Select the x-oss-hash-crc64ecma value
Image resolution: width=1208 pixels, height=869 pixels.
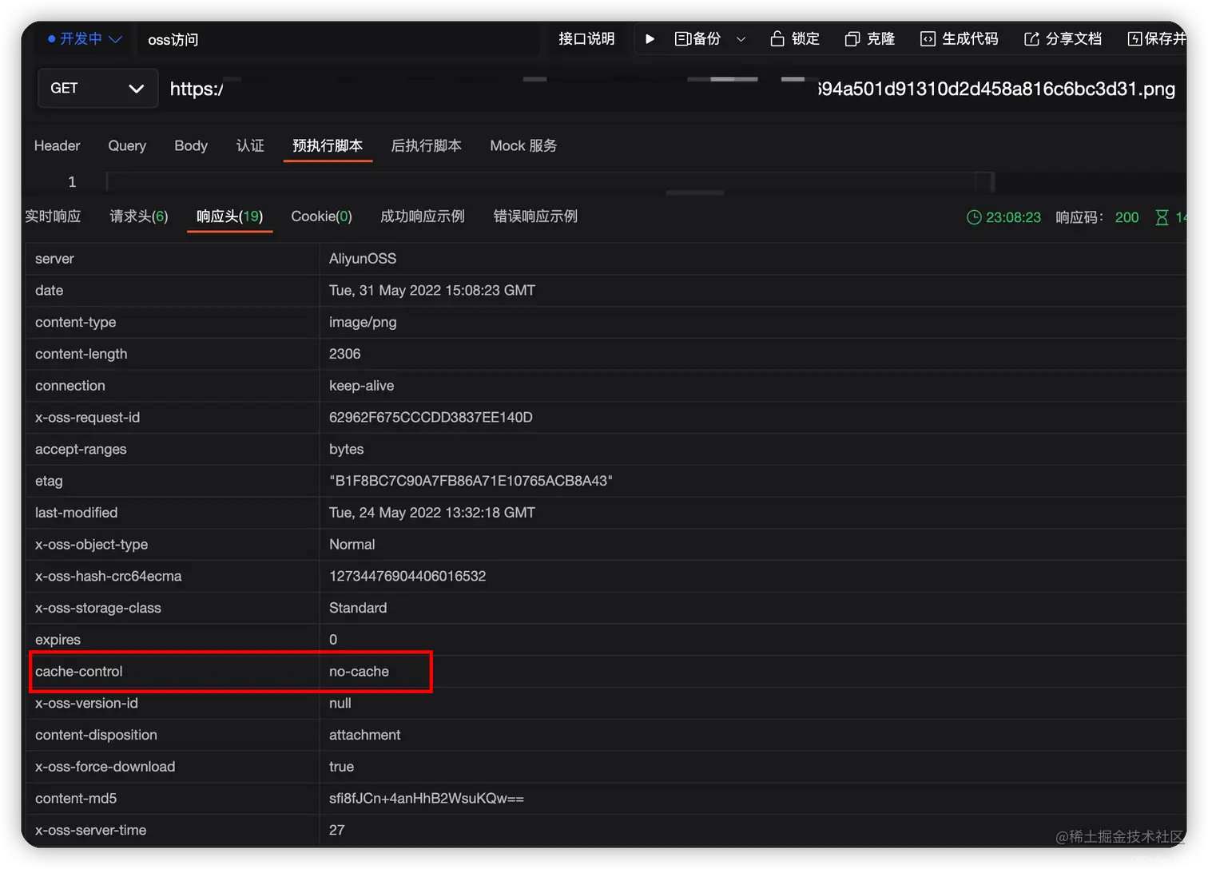pos(407,577)
